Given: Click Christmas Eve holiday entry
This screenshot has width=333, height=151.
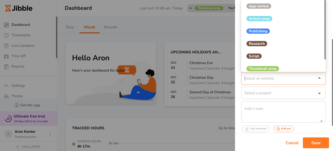Looking at the screenshot, I should tap(201, 63).
